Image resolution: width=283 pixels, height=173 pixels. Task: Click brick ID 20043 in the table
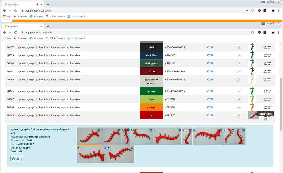(10, 79)
